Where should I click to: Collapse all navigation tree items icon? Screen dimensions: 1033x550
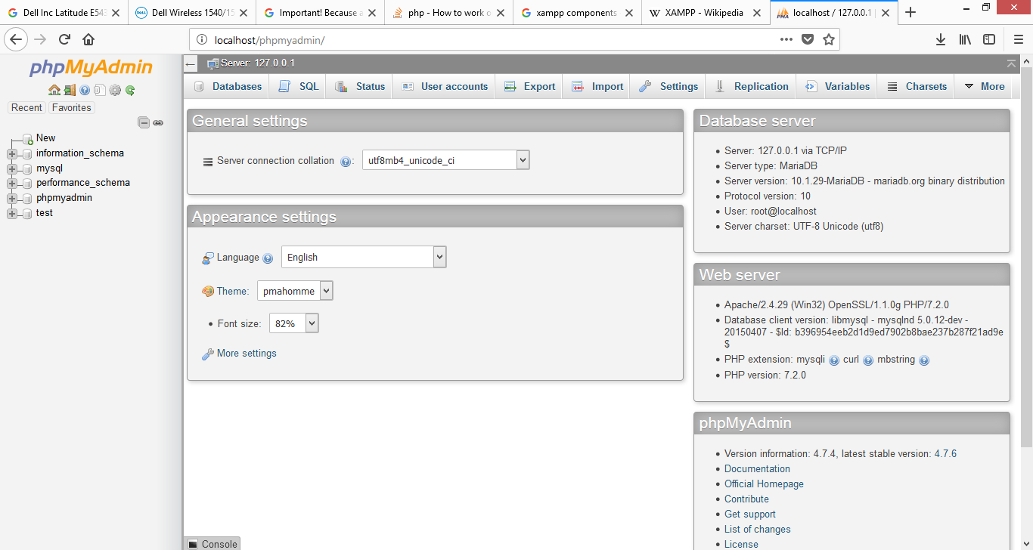(143, 122)
